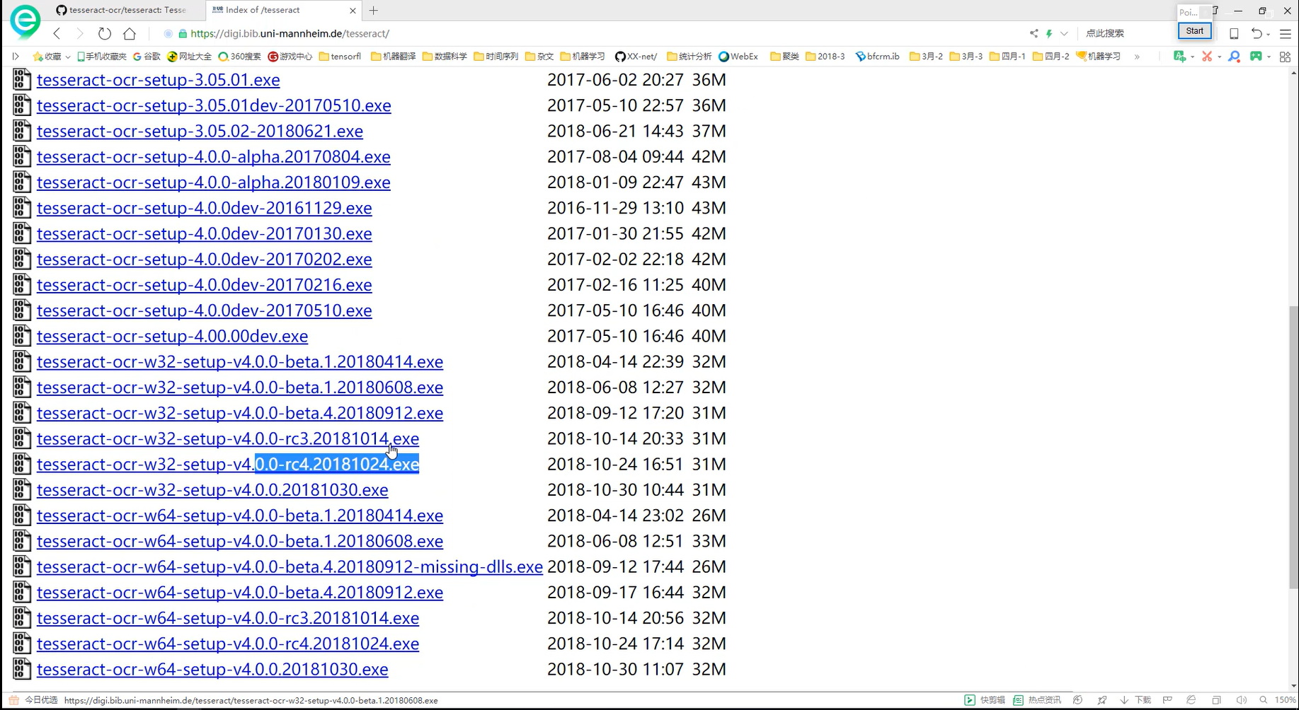The width and height of the screenshot is (1299, 710).
Task: Click the Internet Explorer mode icon
Action: point(1191,700)
